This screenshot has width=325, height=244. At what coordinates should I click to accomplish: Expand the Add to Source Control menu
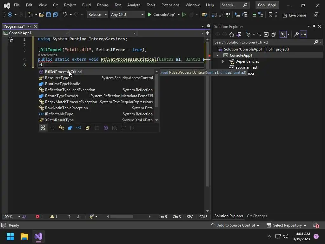(235, 225)
